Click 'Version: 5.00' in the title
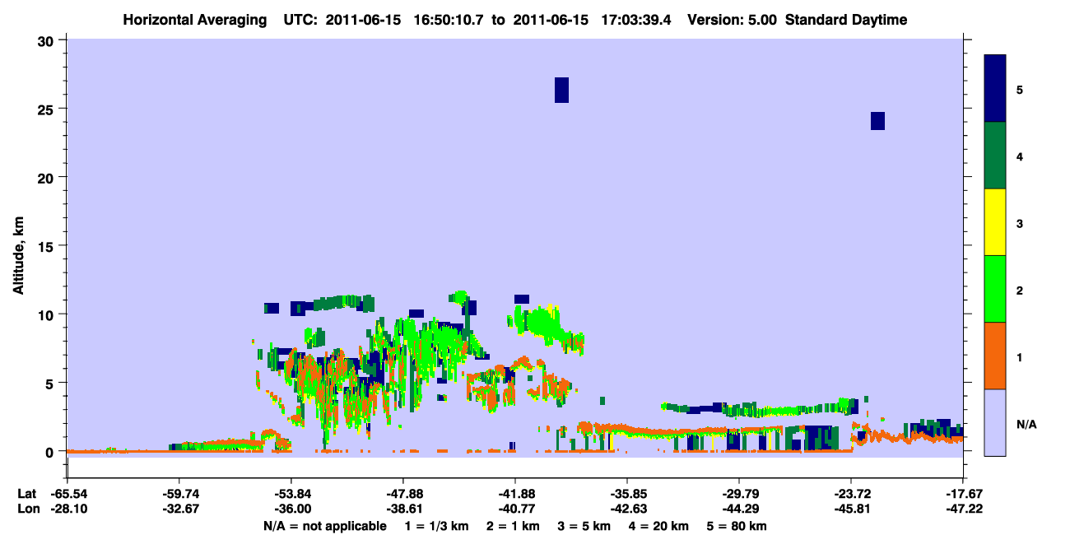 tap(733, 20)
